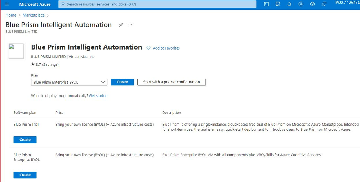This screenshot has width=360, height=182.
Task: Open the notifications bell
Action: click(289, 4)
